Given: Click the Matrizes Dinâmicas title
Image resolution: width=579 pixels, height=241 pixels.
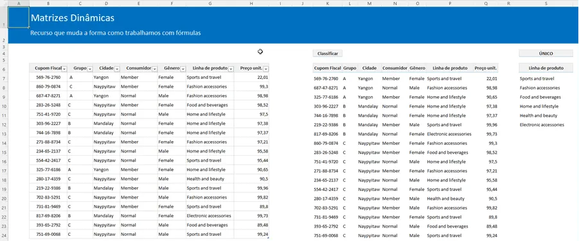Looking at the screenshot, I should click(x=73, y=18).
